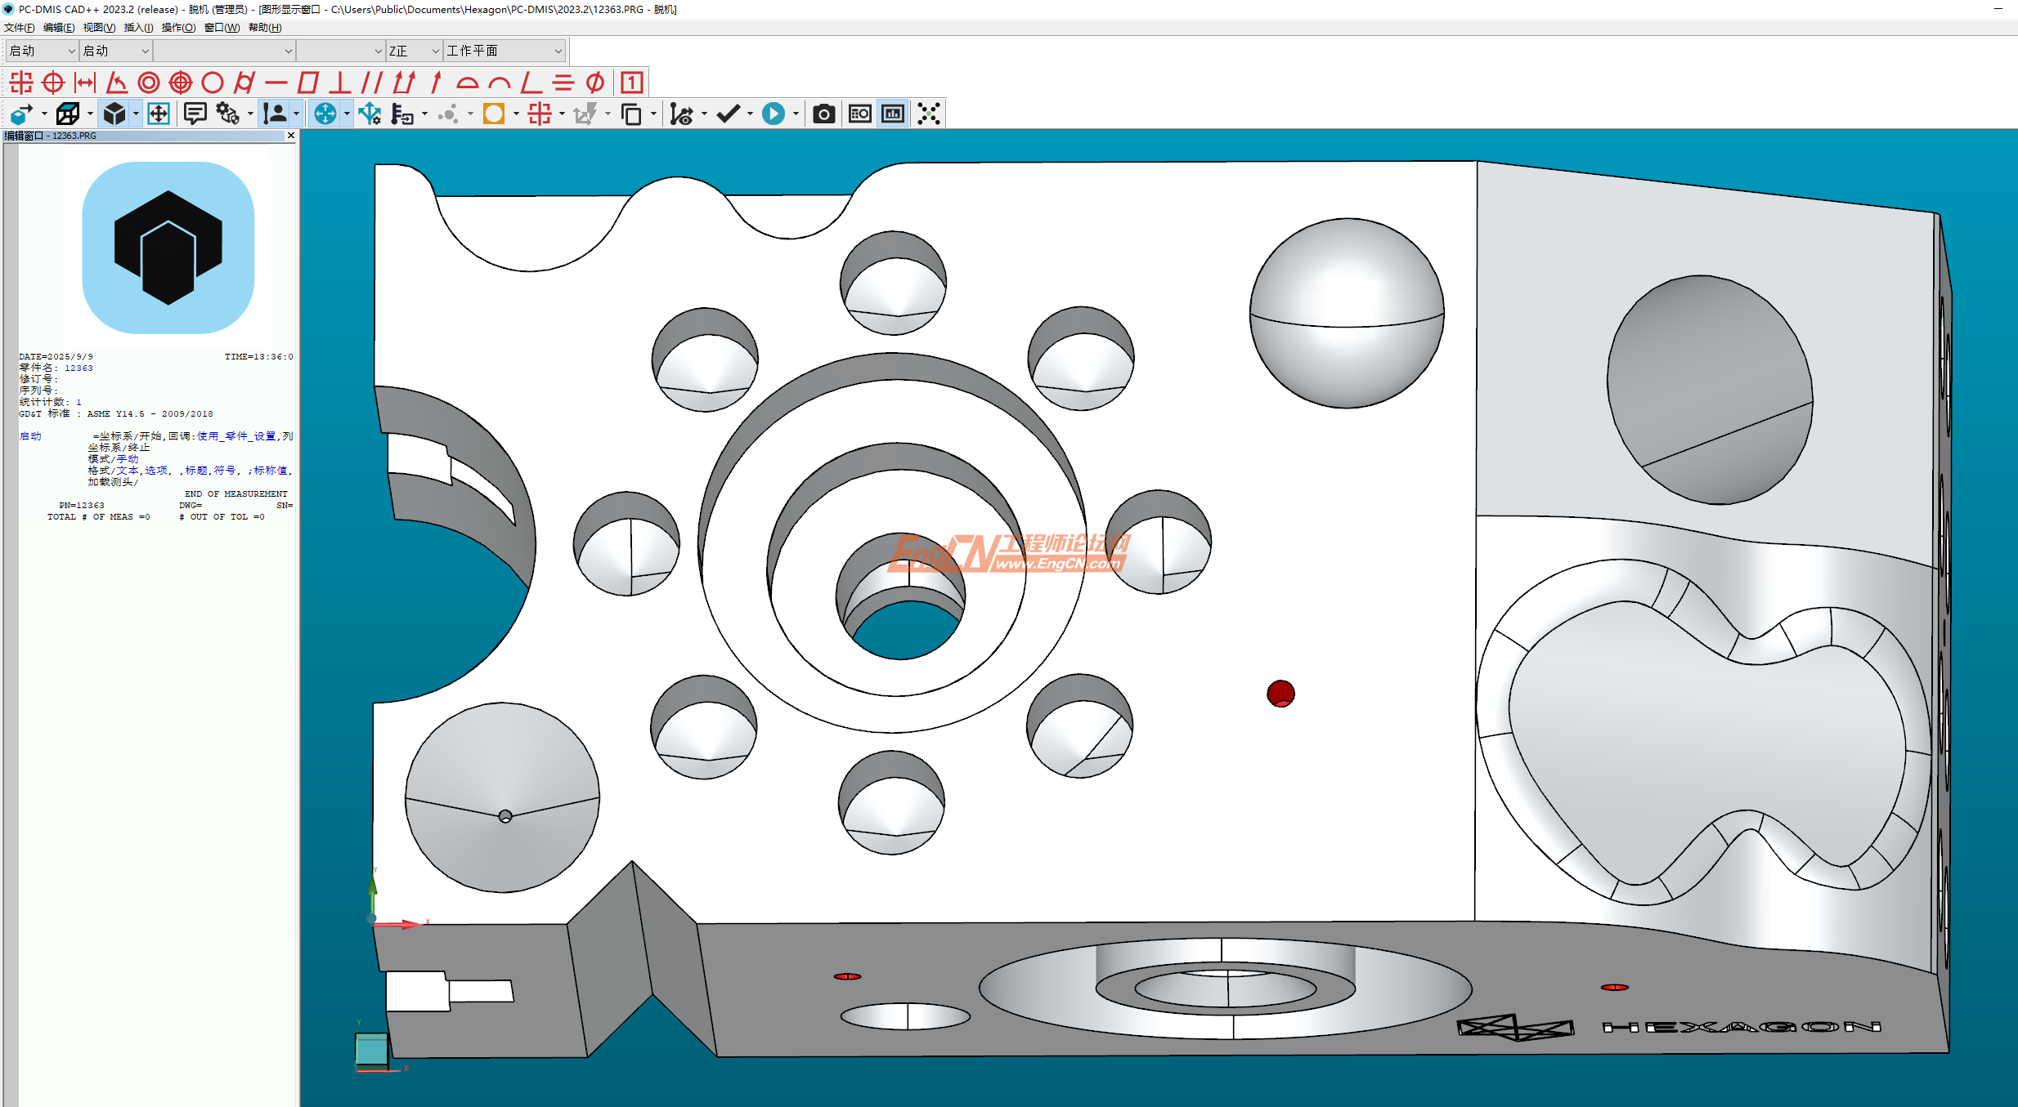Close the edit window panel

290,136
